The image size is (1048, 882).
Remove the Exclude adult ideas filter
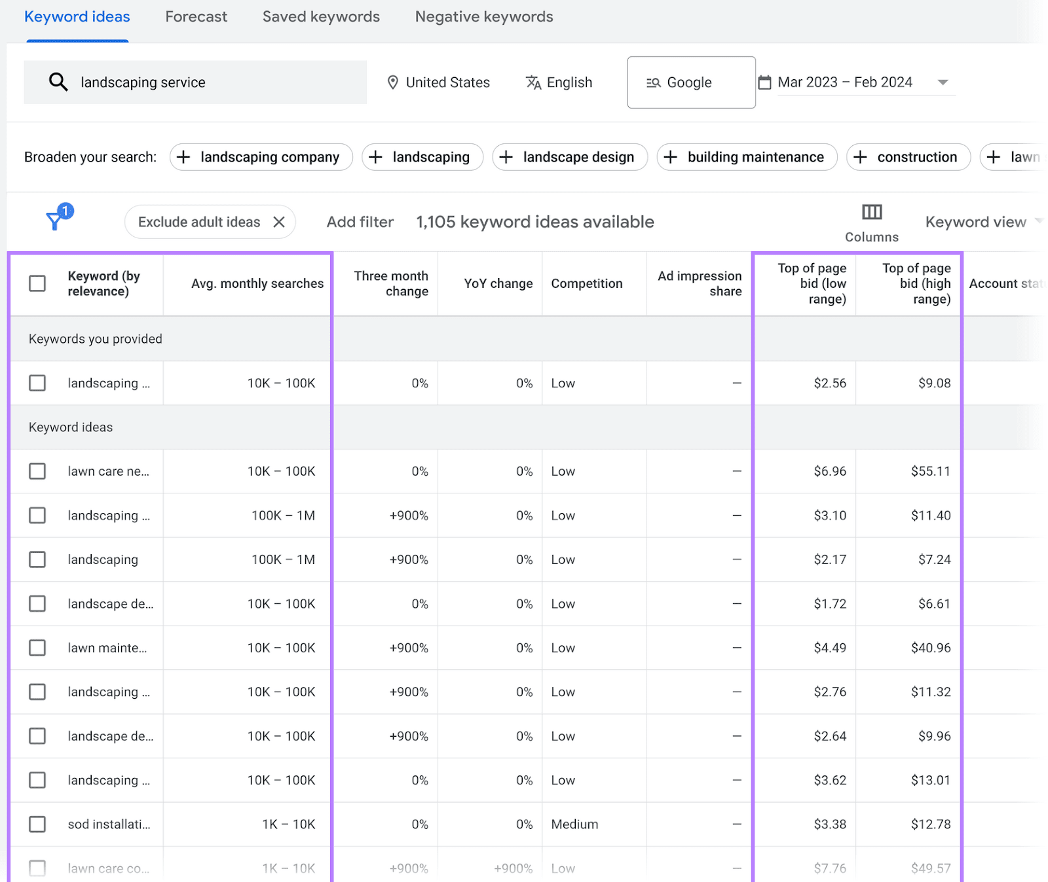tap(279, 222)
